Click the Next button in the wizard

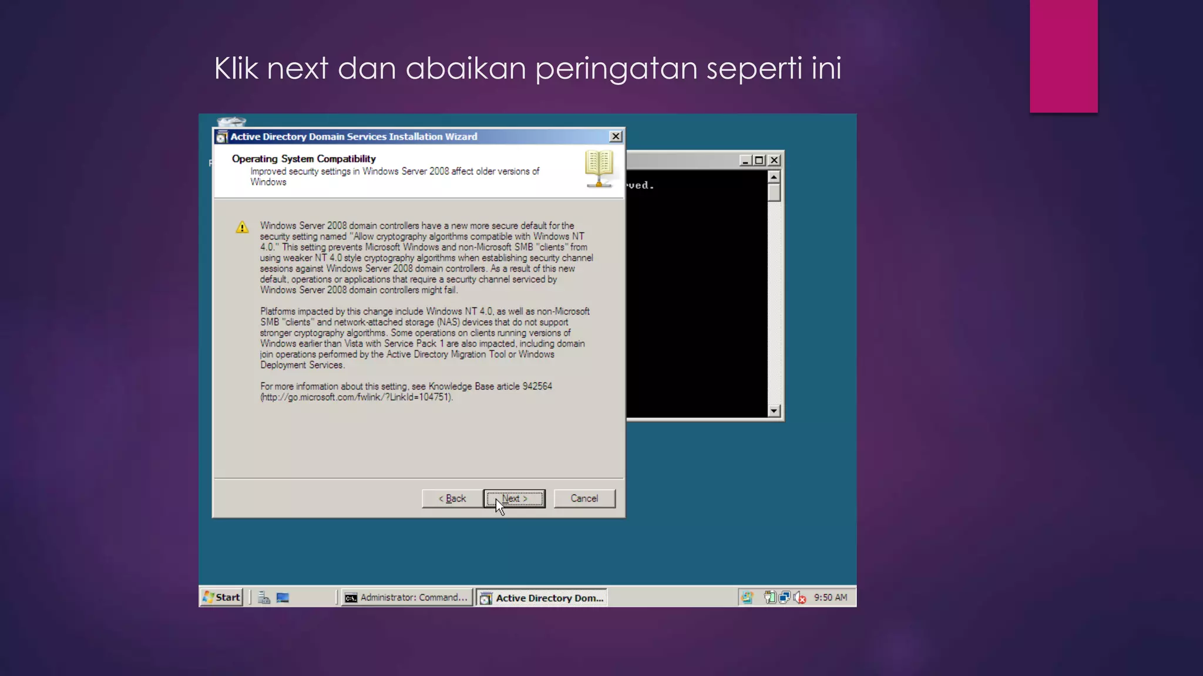[515, 498]
